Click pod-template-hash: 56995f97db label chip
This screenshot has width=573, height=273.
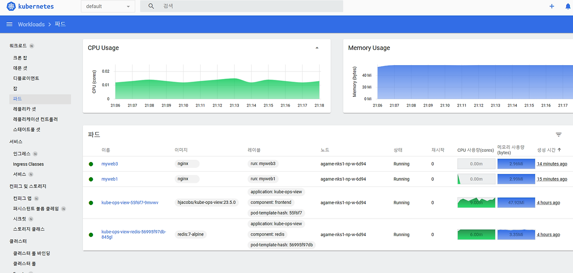pyautogui.click(x=282, y=245)
